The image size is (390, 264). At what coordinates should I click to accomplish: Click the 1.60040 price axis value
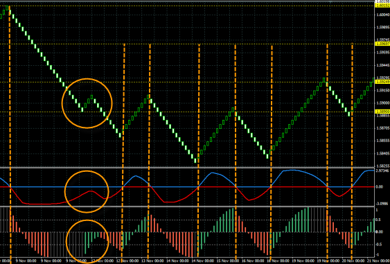point(383,15)
